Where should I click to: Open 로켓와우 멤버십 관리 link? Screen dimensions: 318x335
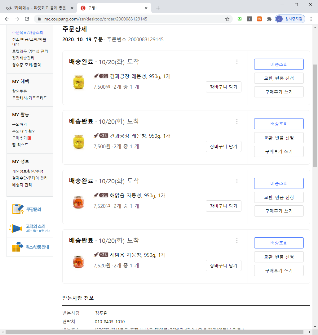coord(30,51)
